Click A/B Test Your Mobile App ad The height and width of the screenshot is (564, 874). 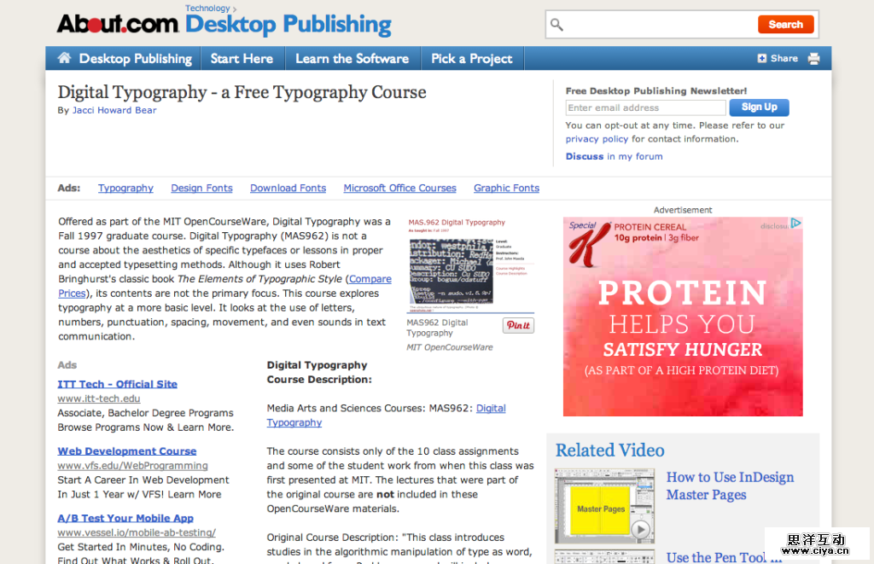(125, 518)
